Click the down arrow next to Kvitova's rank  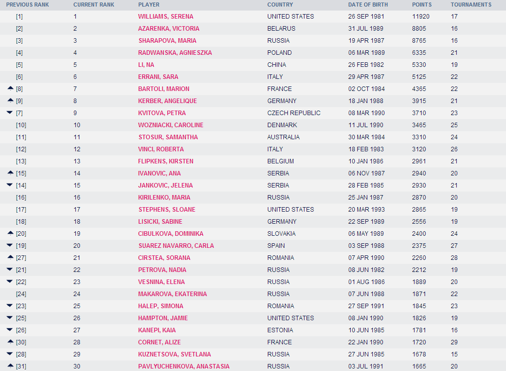click(x=10, y=113)
